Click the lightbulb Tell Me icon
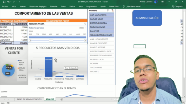This screenshot has height=104, width=186. coord(124,6)
